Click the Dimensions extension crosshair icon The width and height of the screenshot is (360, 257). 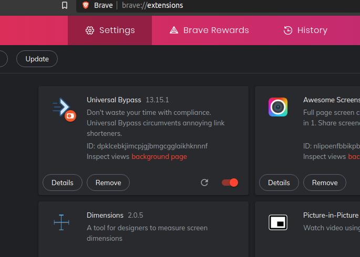point(61,222)
